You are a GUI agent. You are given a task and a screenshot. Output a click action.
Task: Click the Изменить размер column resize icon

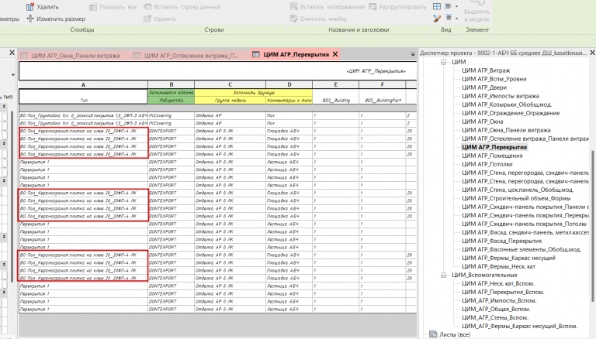pos(30,19)
